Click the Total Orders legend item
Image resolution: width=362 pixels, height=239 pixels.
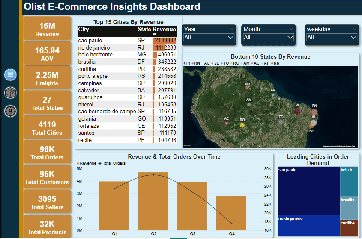[x=112, y=163]
